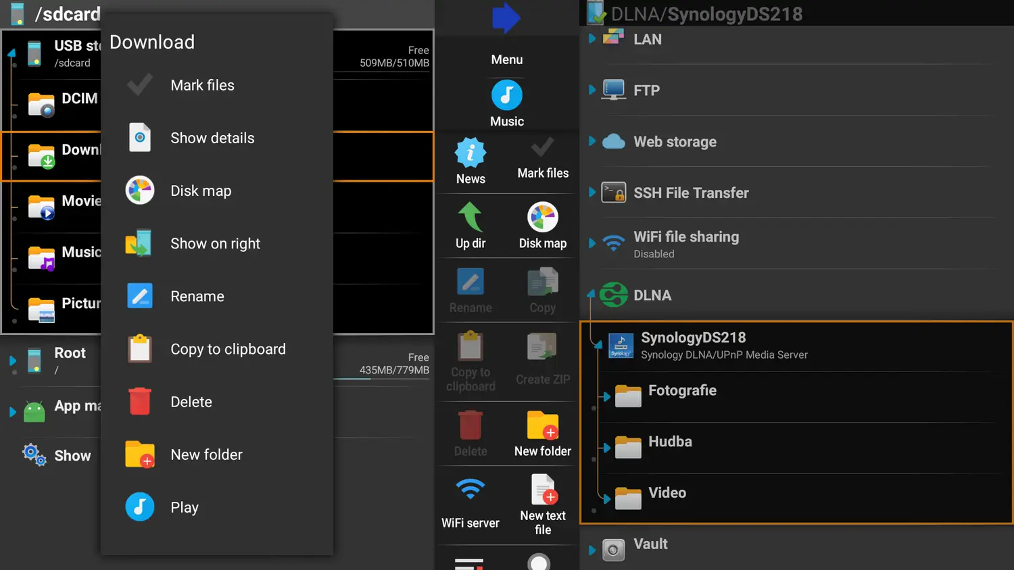Enable WiFi file sharing
This screenshot has width=1014, height=570.
click(686, 243)
